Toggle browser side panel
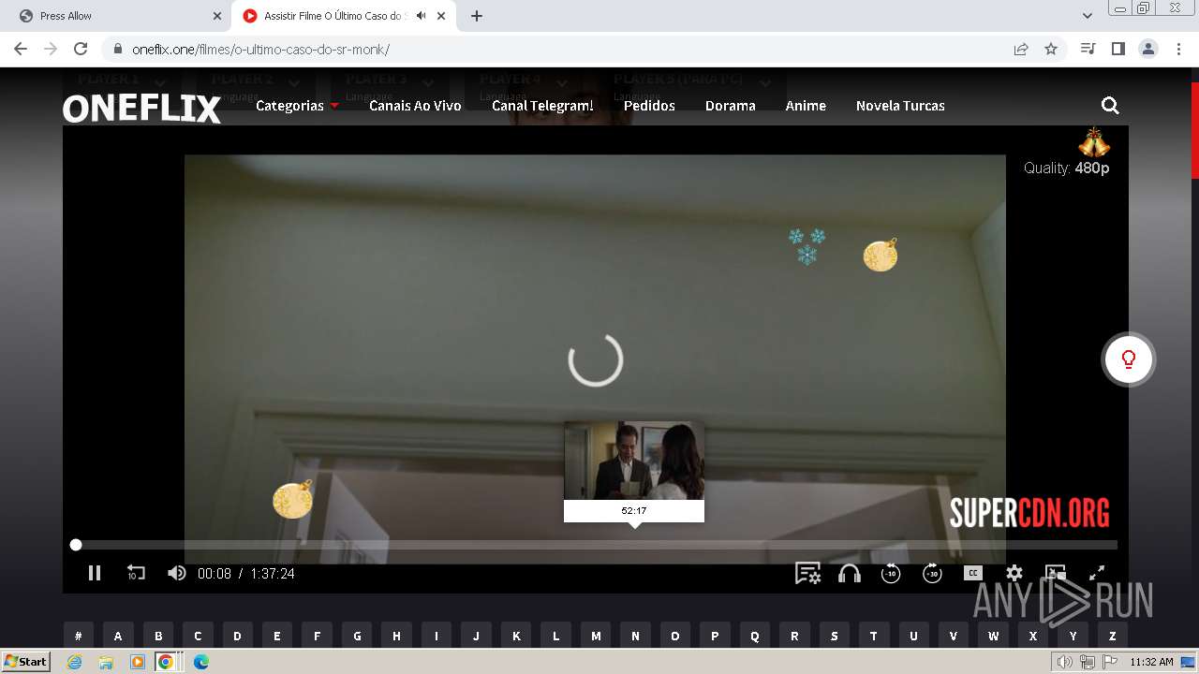 coord(1118,49)
